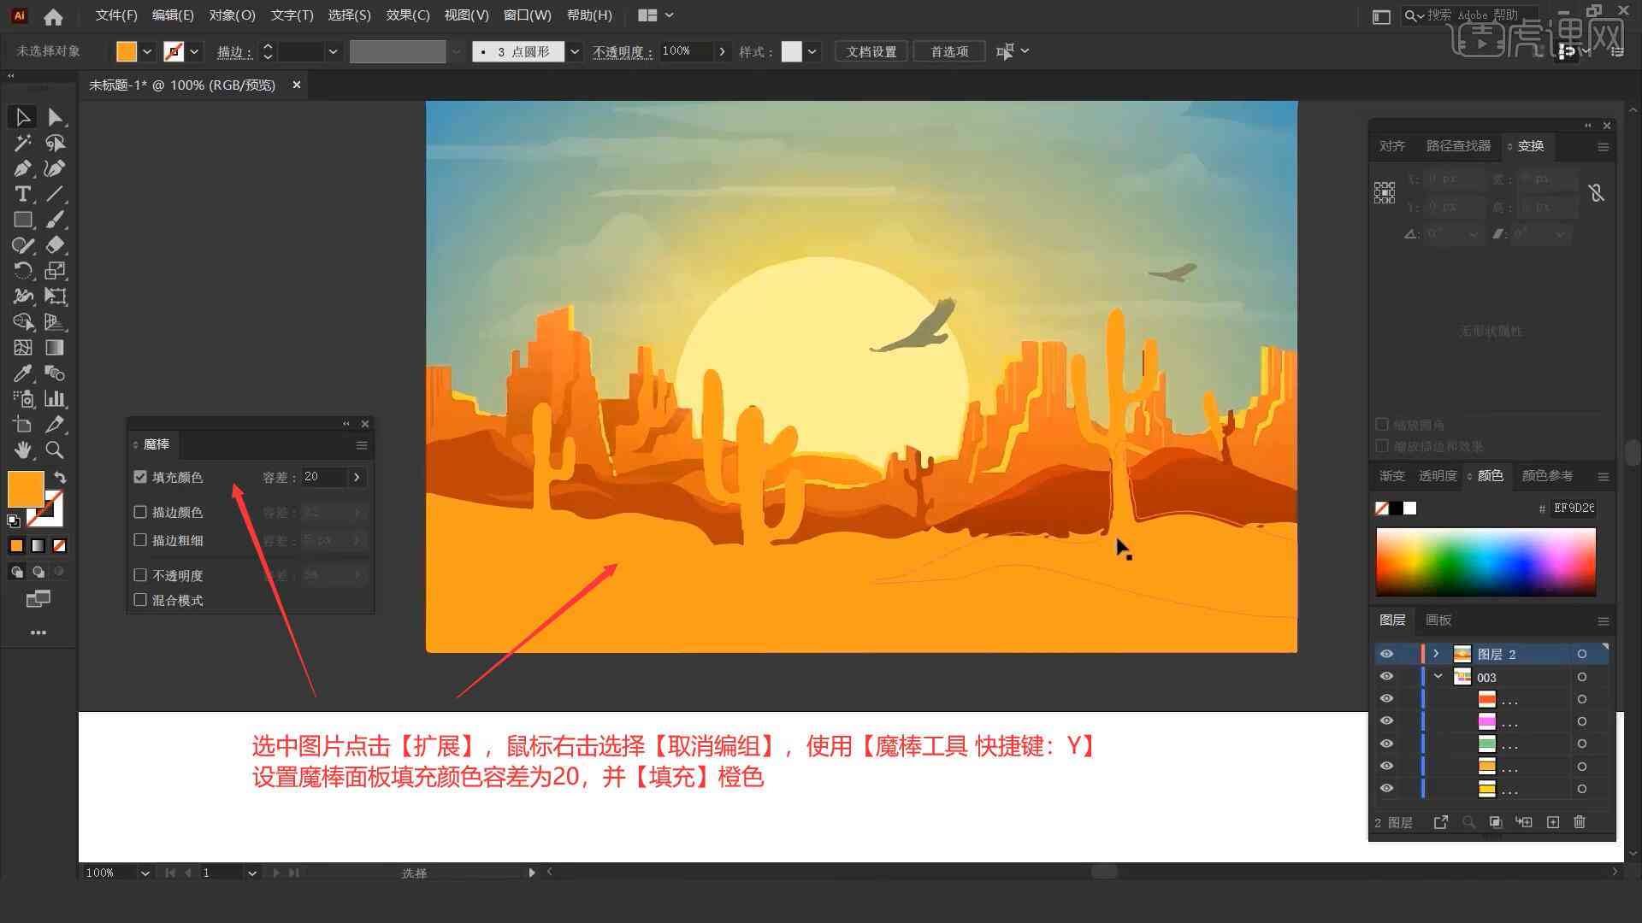
Task: Toggle visibility of 图层 2 layer
Action: [x=1386, y=653]
